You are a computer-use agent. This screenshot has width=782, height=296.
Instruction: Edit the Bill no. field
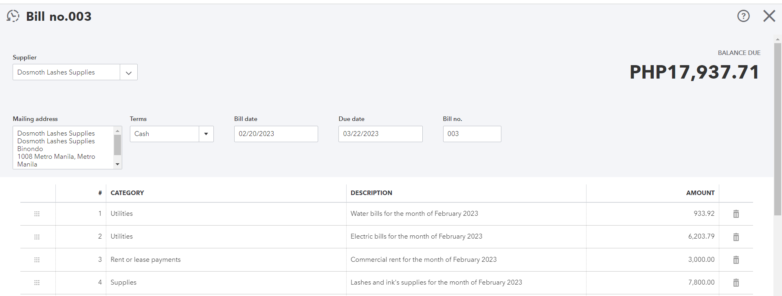point(472,134)
